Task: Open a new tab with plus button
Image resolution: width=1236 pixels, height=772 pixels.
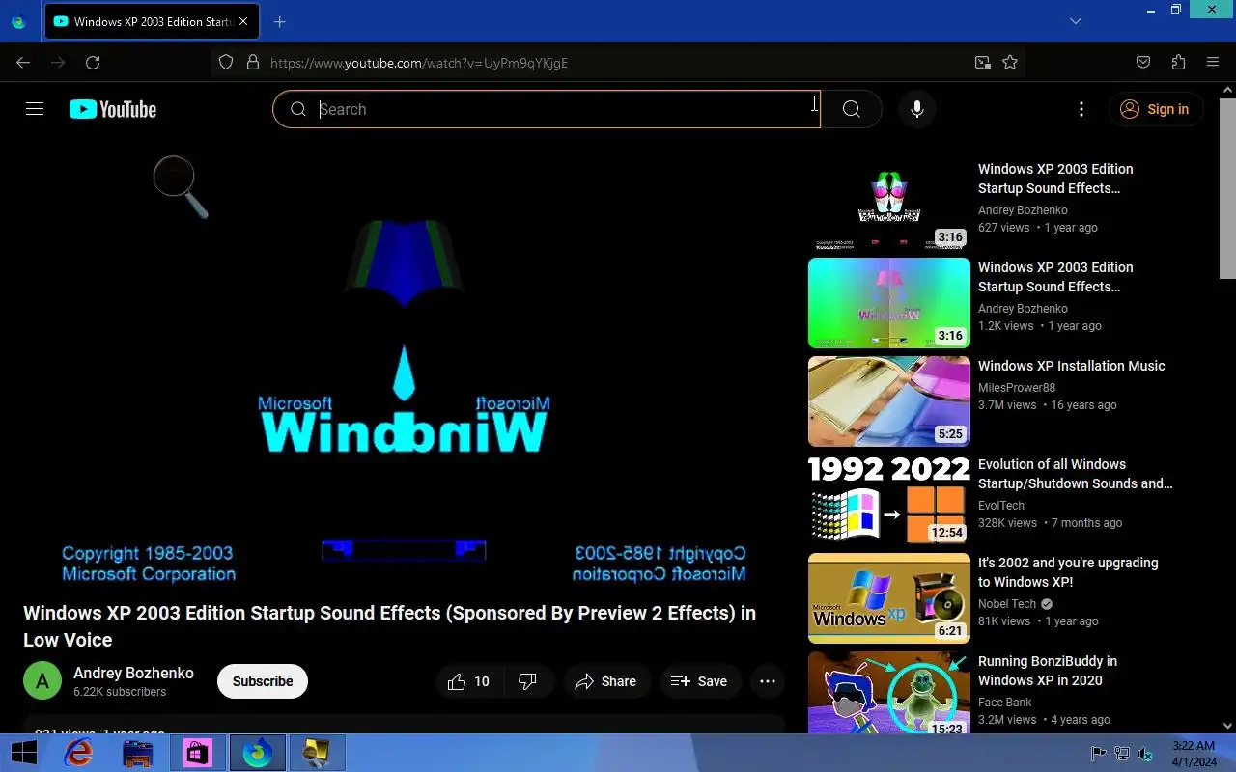Action: click(279, 21)
